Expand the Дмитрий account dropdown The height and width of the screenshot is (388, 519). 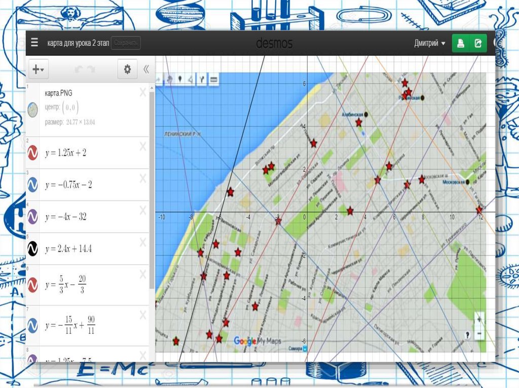pyautogui.click(x=430, y=44)
